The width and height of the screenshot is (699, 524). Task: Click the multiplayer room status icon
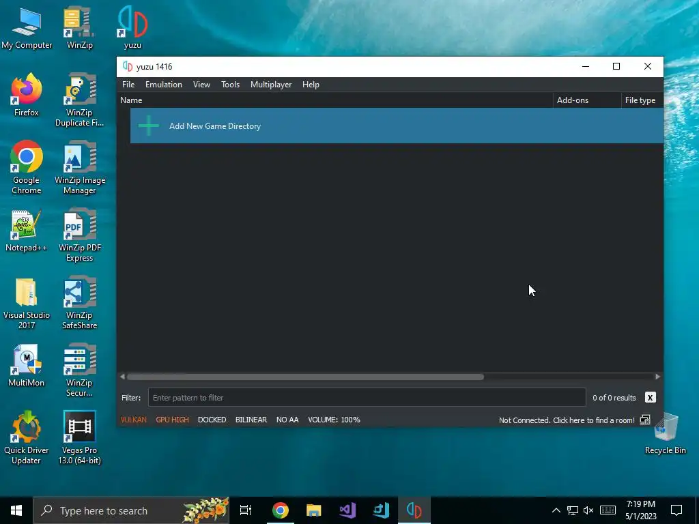[x=645, y=420]
